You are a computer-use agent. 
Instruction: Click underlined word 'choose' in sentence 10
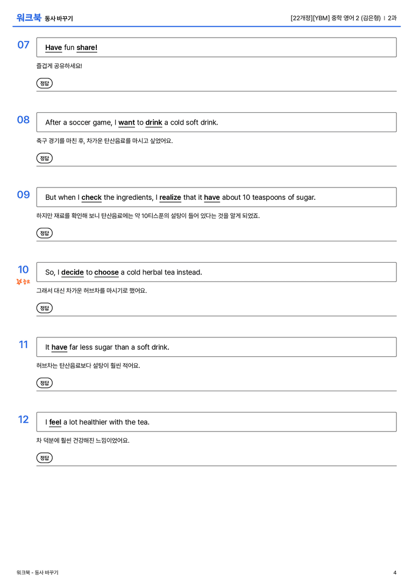pos(106,272)
